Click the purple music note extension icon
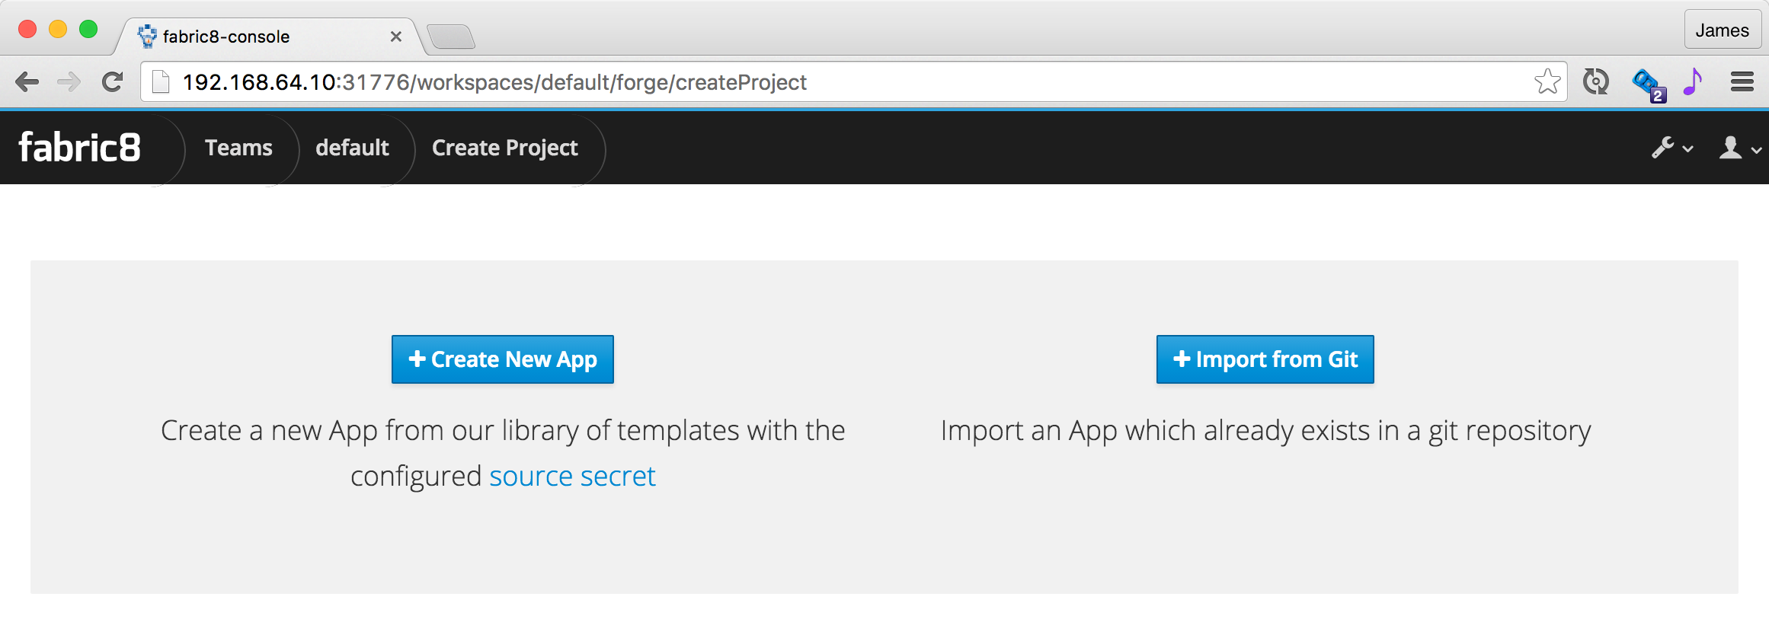The image size is (1769, 622). click(1692, 81)
